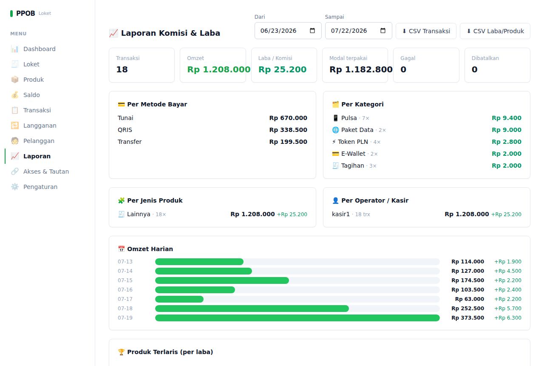This screenshot has width=544, height=366.
Task: Click the 07-18 omzet bar
Action: coord(252,309)
